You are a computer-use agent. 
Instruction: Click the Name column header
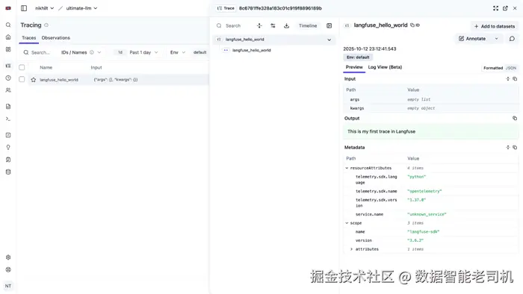46,67
